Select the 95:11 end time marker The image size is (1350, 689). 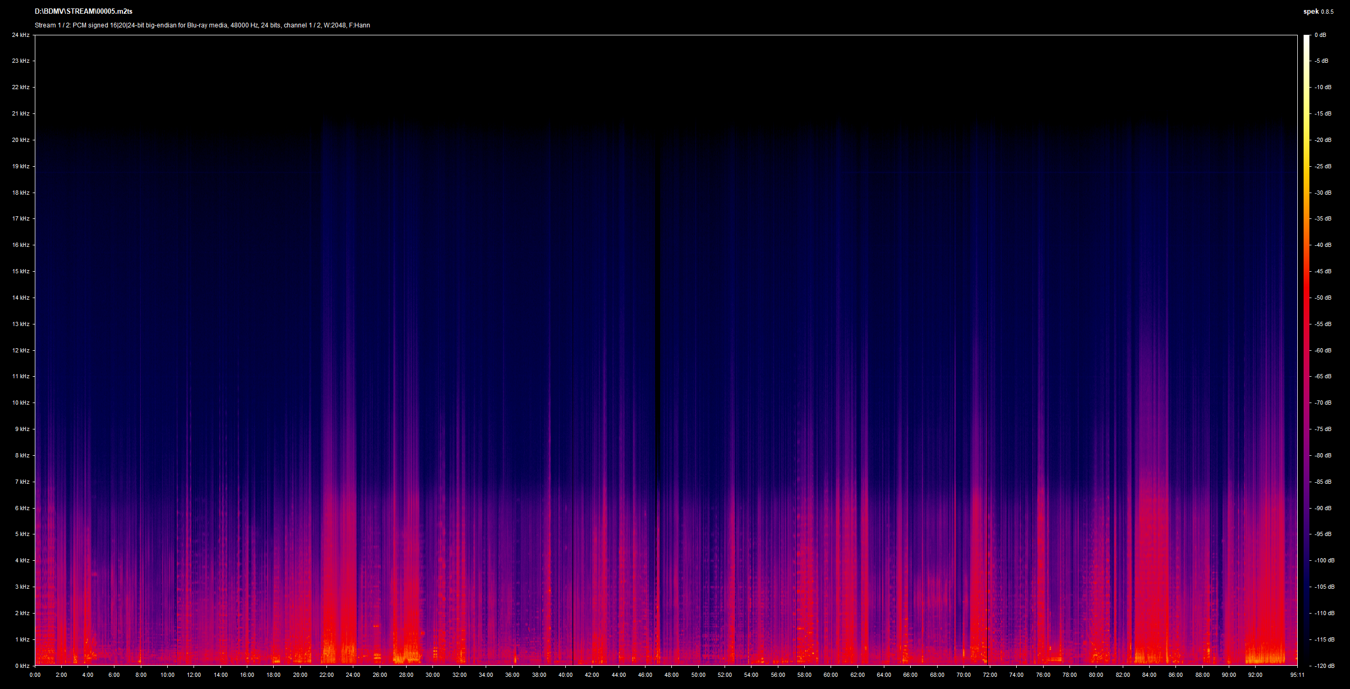[x=1297, y=675]
